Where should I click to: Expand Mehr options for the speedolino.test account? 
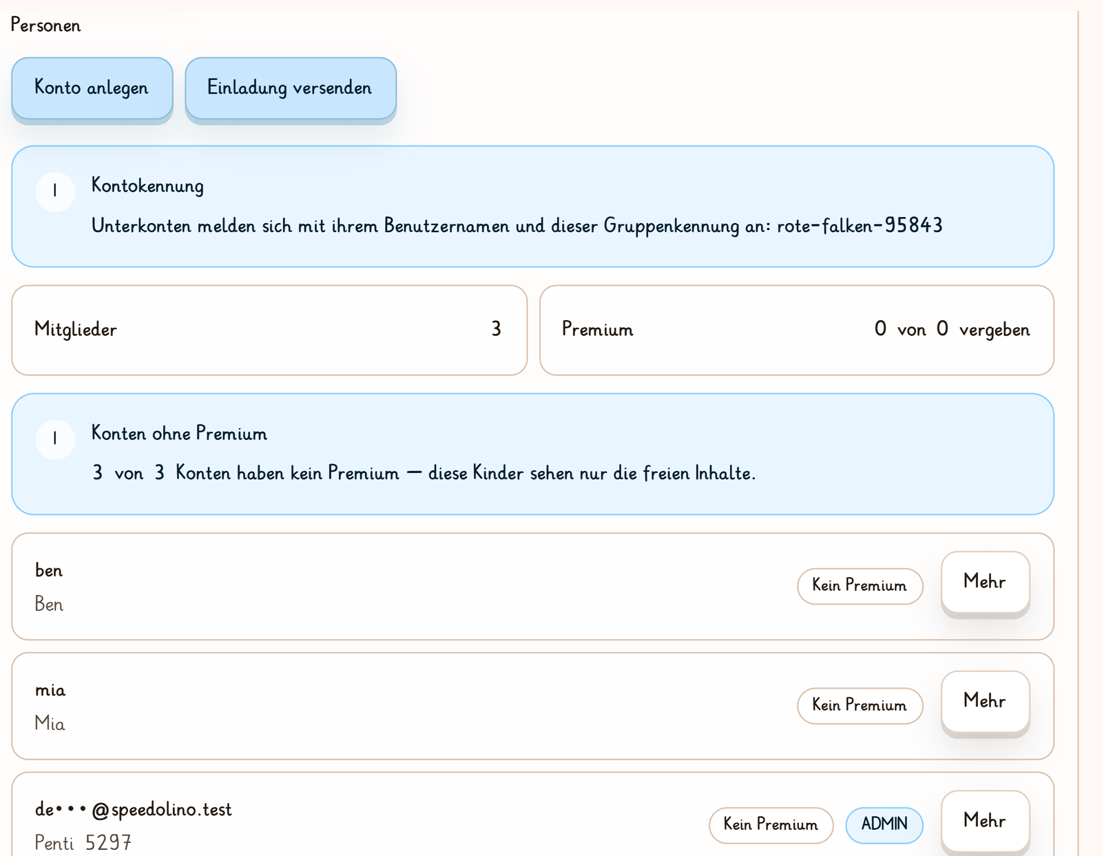tap(985, 821)
